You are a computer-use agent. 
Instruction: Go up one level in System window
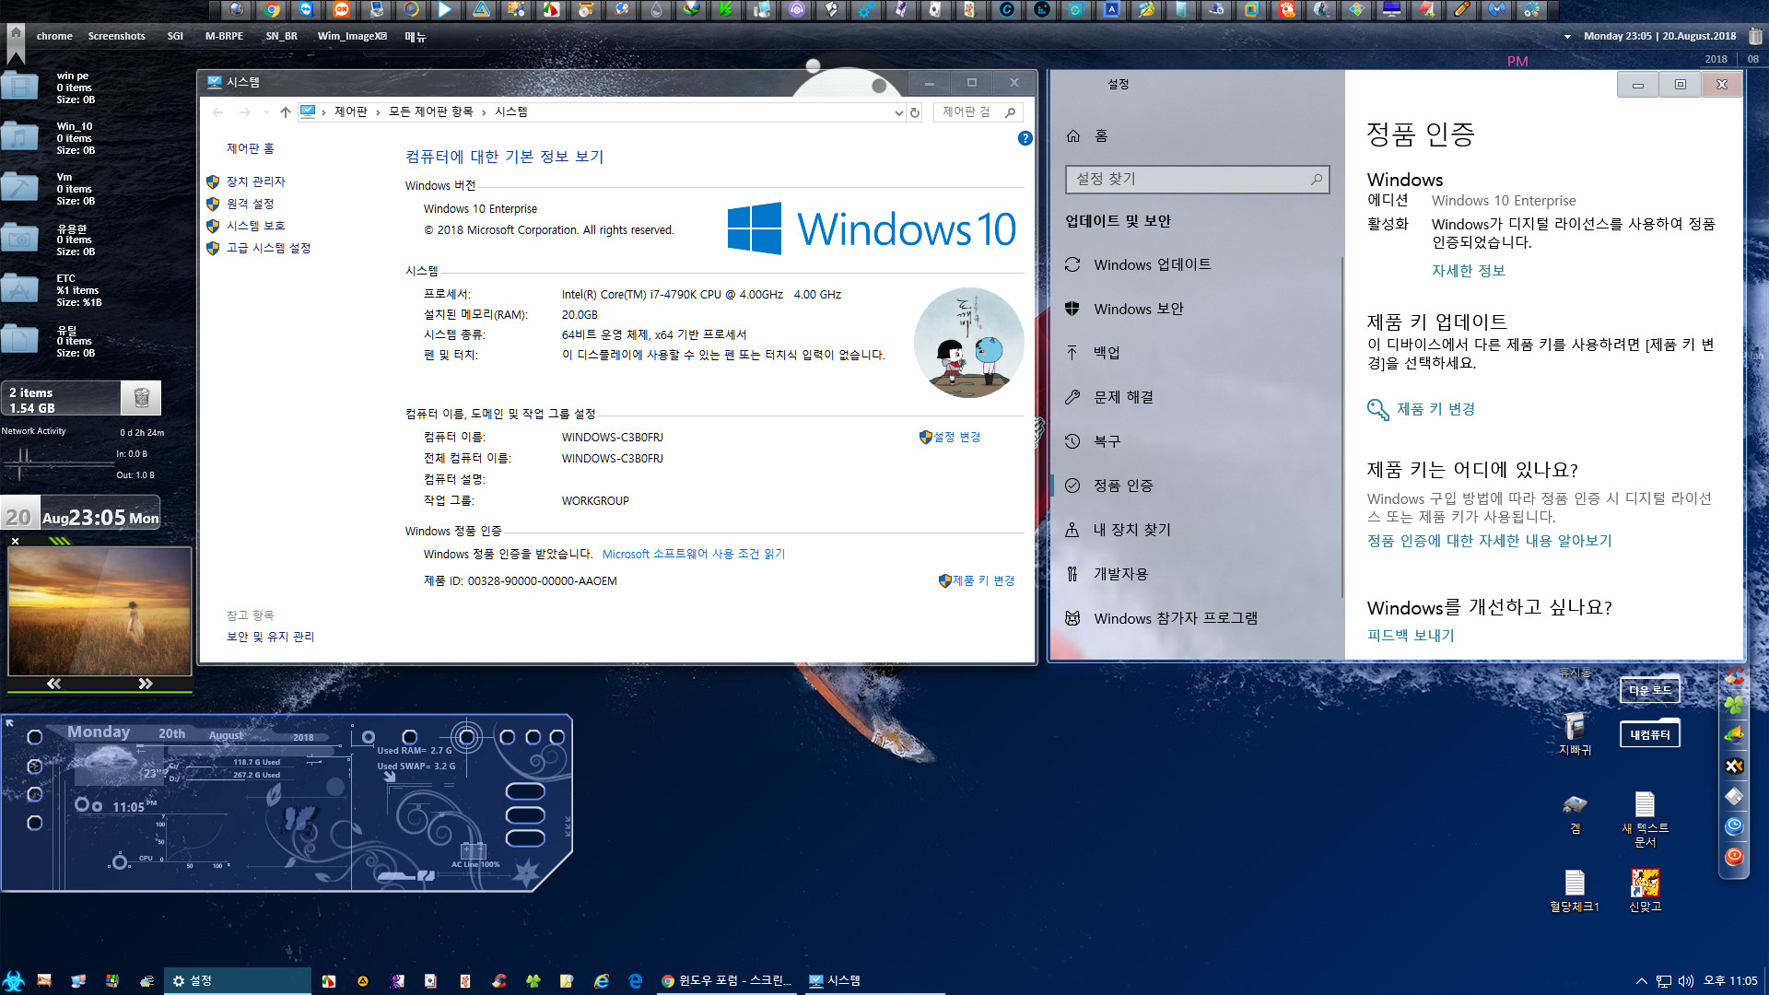pyautogui.click(x=286, y=112)
